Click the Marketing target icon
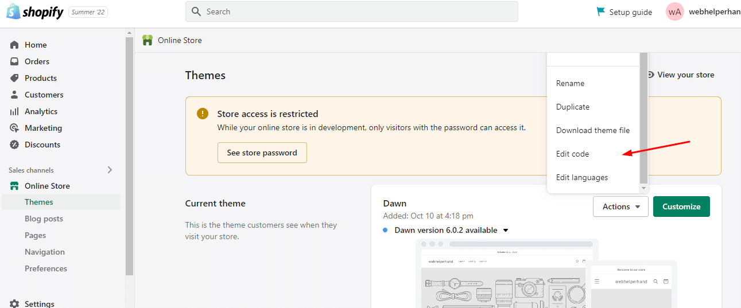Viewport: 741px width, 308px height. click(x=14, y=128)
